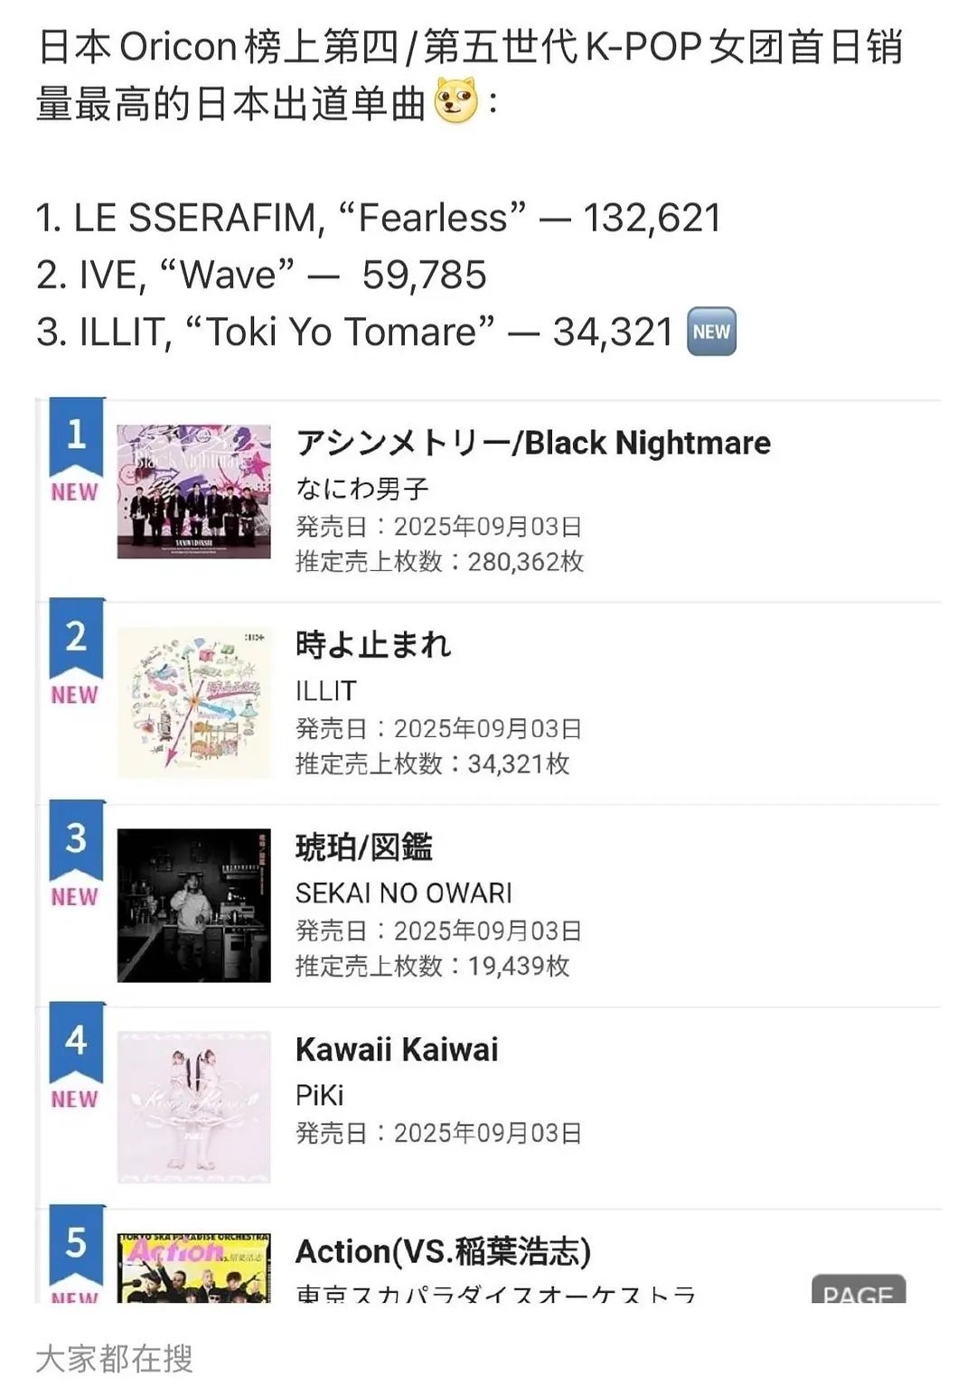This screenshot has width=976, height=1385.
Task: Open the ILLIT 時よ止まれ cover thumbnail
Action: (194, 703)
